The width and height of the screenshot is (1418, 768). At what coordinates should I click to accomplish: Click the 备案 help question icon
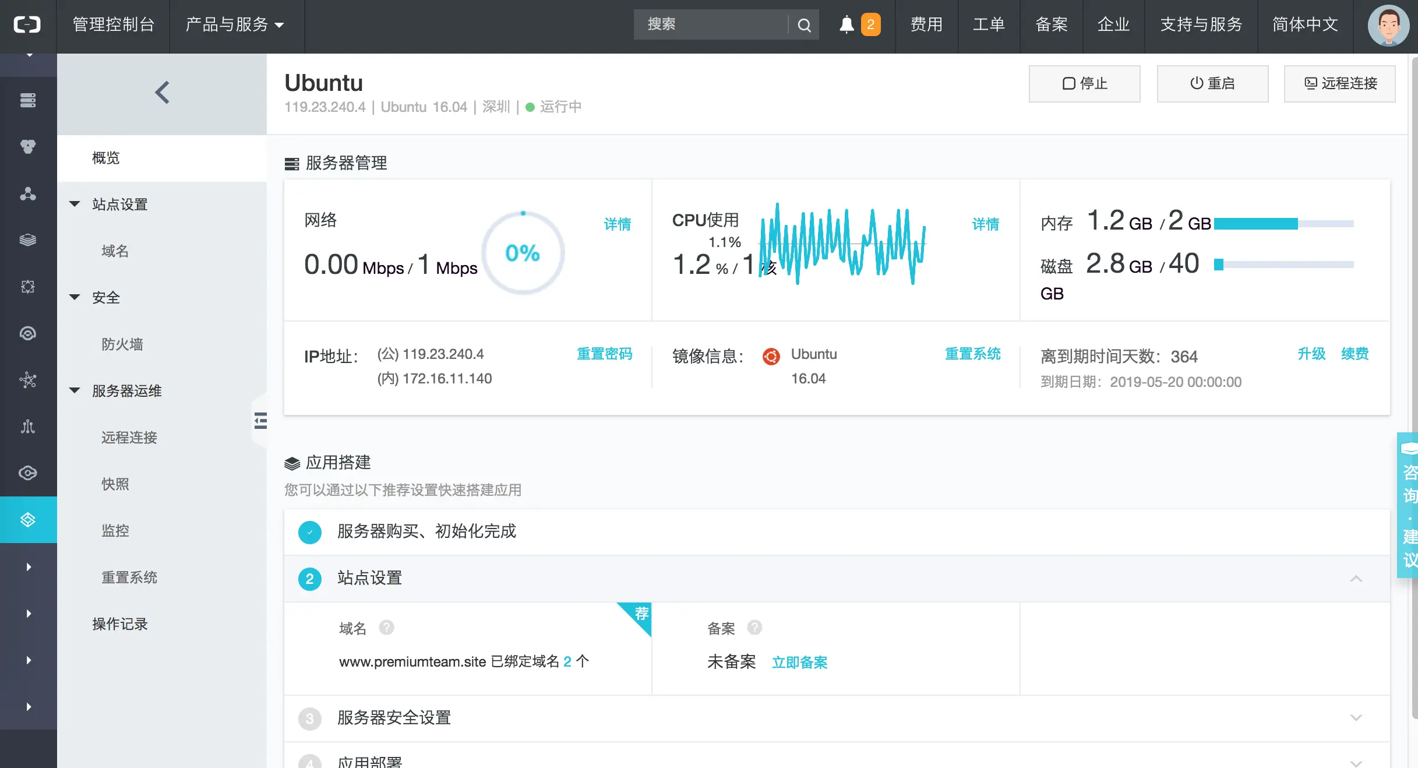click(754, 628)
